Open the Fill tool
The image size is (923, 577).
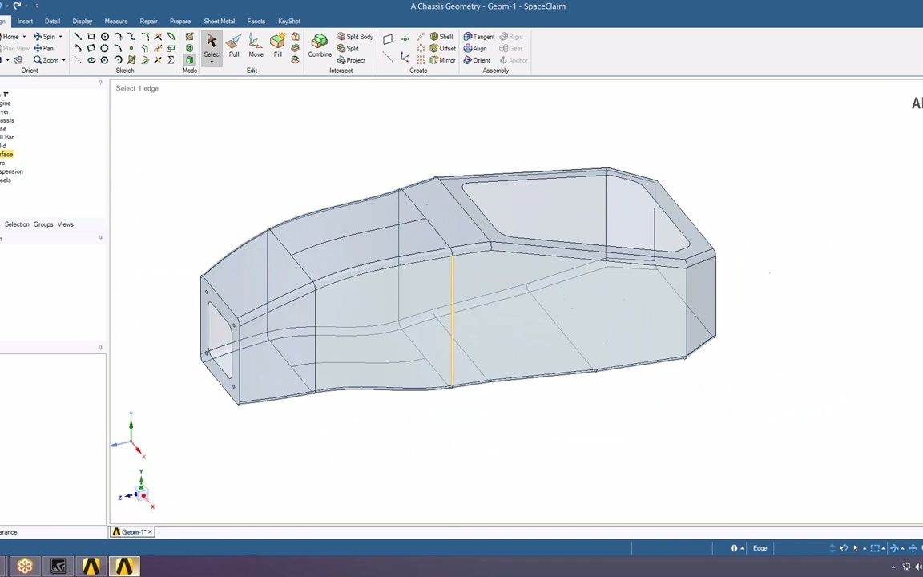[x=277, y=48]
